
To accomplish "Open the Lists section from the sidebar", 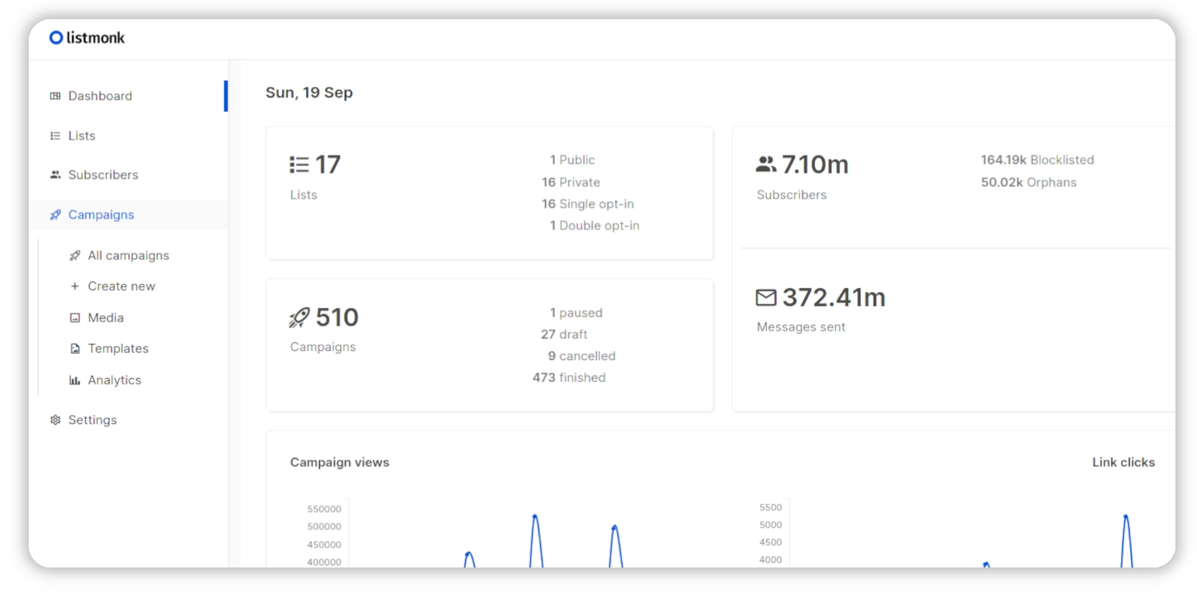I will click(x=81, y=136).
